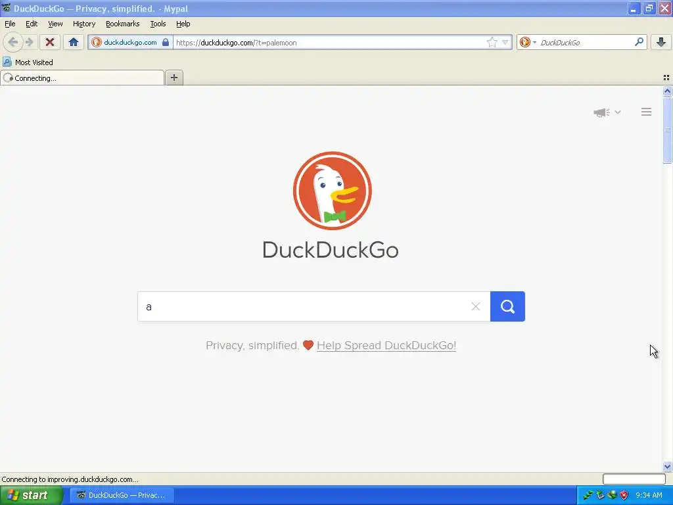Open the Tools menu

[158, 24]
